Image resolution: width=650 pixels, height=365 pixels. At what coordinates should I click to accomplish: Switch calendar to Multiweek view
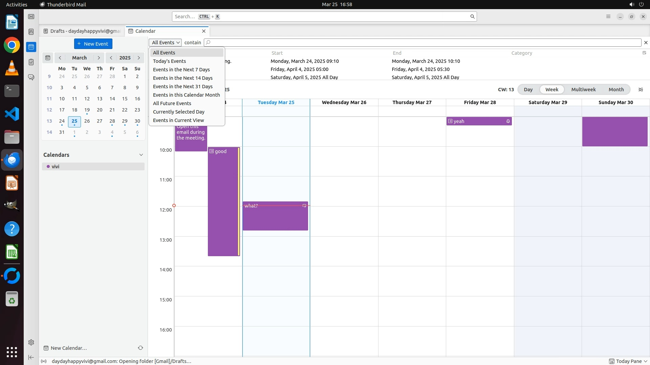click(583, 90)
